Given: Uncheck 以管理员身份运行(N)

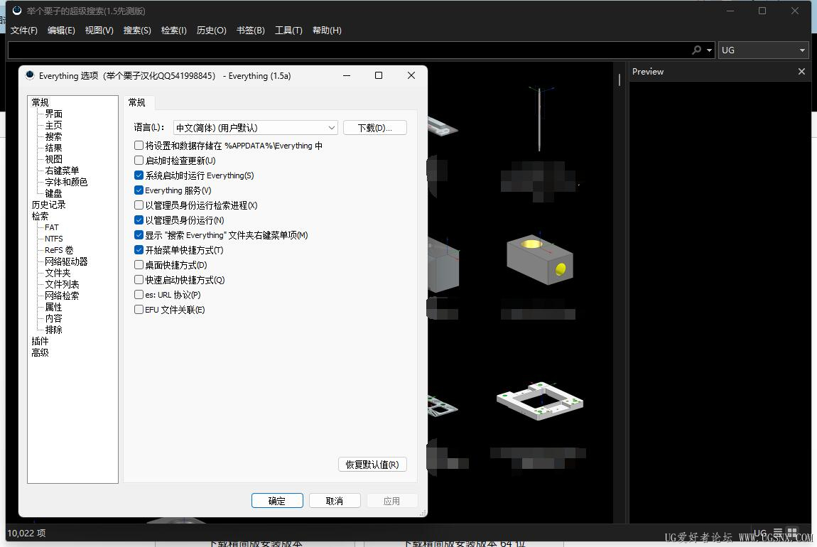Looking at the screenshot, I should (x=139, y=220).
